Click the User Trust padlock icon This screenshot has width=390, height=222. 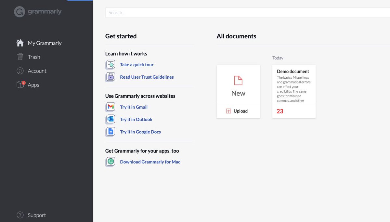[x=110, y=77]
